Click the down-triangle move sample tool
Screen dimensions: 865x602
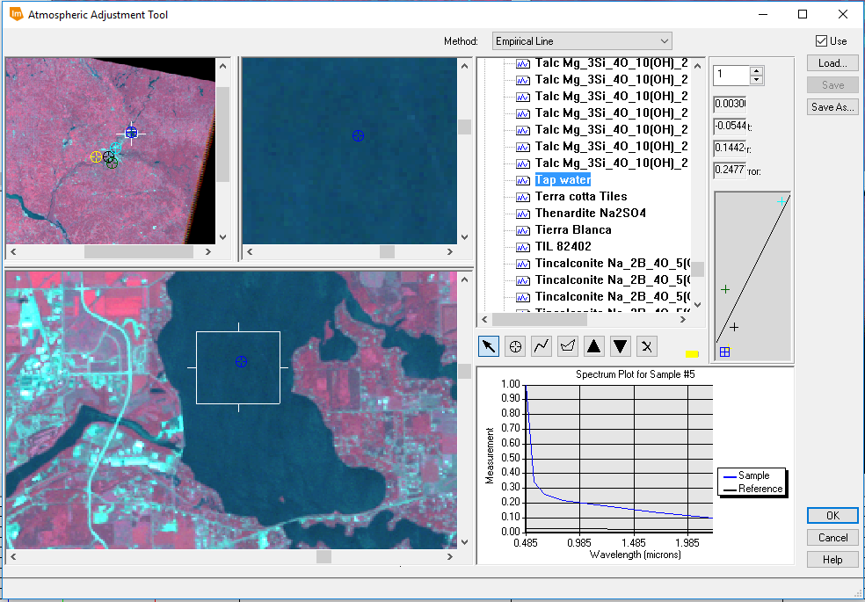620,346
